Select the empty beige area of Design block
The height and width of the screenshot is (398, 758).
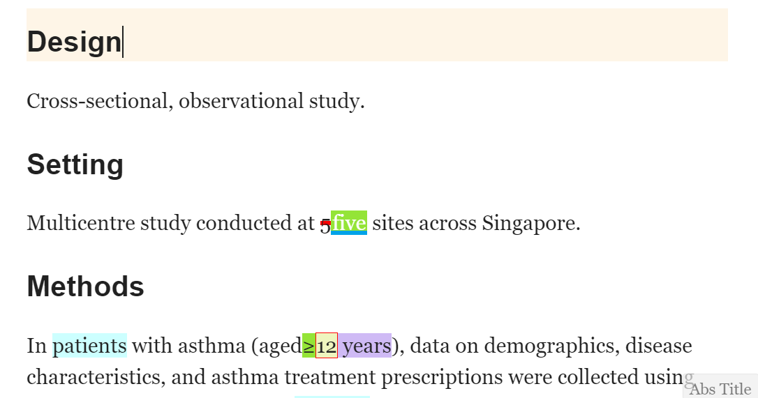tap(425, 35)
